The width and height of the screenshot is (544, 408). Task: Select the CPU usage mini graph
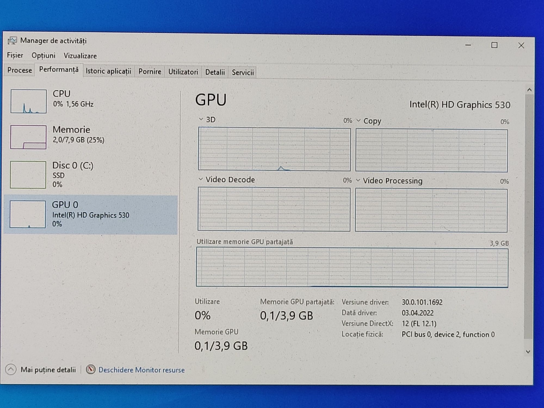(x=29, y=101)
